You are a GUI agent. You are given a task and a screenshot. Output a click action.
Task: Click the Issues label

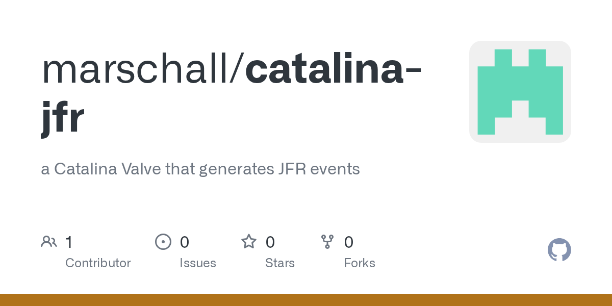click(198, 263)
